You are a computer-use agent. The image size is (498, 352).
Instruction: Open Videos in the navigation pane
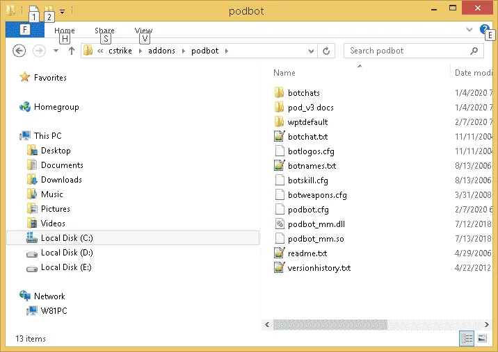[x=53, y=224]
